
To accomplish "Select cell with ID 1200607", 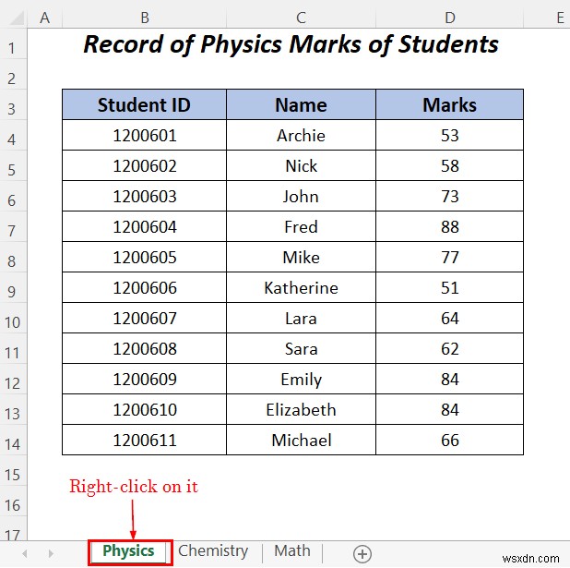I will coord(144,318).
